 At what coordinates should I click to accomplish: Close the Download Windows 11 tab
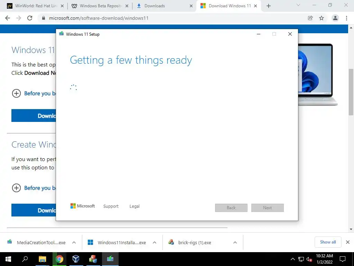coord(255,6)
